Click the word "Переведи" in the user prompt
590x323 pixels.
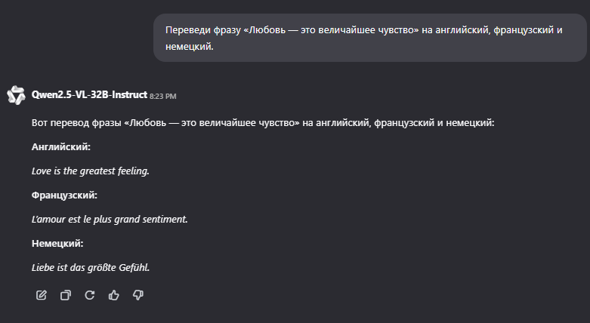tap(188, 30)
